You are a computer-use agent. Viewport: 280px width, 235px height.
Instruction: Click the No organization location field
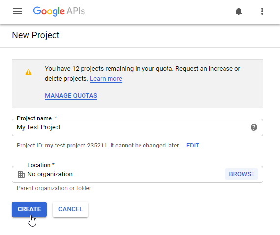(x=118, y=174)
